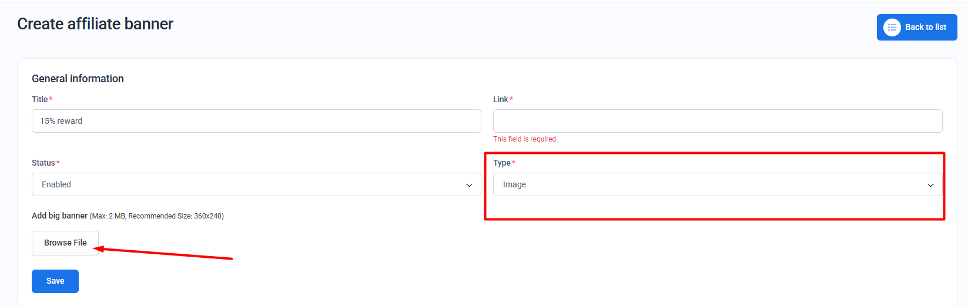Click the Add big banner label
The height and width of the screenshot is (306, 968).
click(x=59, y=216)
